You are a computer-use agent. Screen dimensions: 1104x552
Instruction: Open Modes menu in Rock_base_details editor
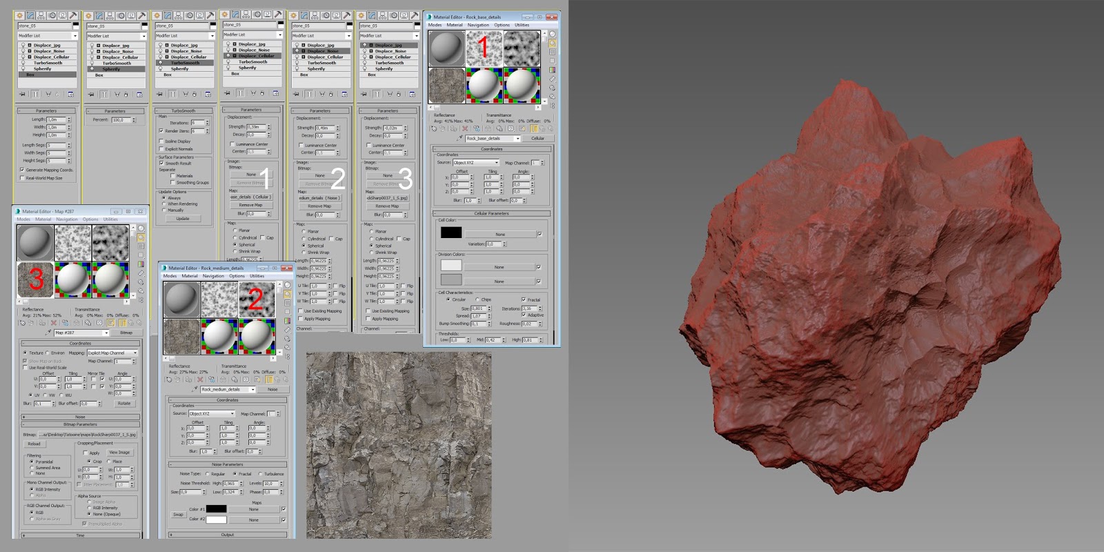click(x=435, y=25)
